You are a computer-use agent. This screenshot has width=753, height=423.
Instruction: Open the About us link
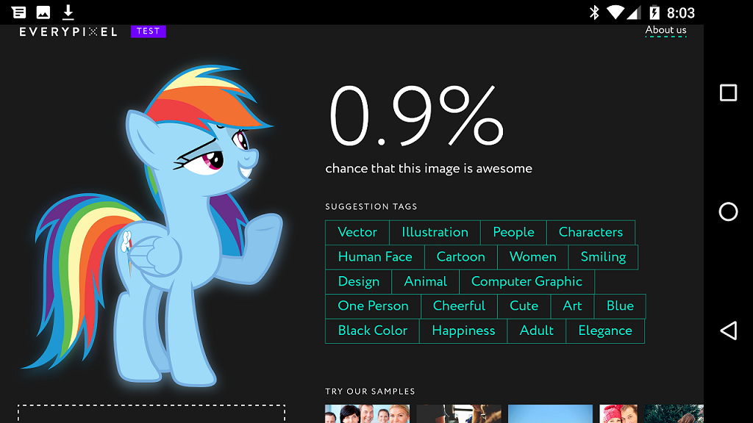(665, 29)
